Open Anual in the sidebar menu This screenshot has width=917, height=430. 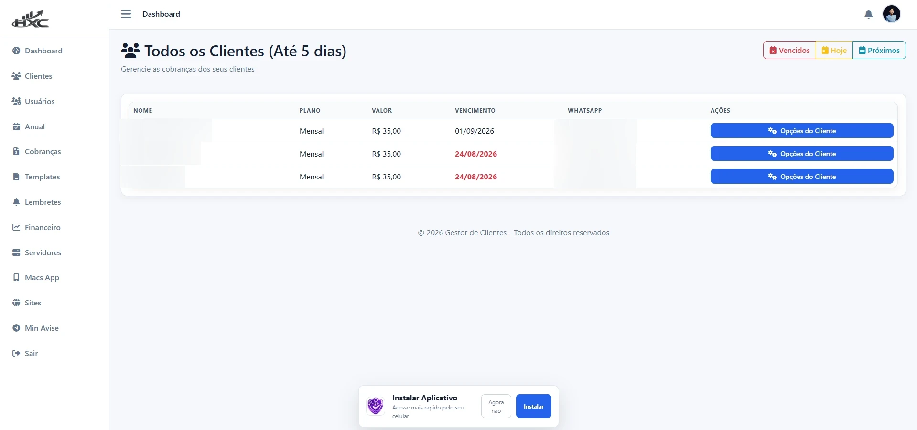(35, 126)
